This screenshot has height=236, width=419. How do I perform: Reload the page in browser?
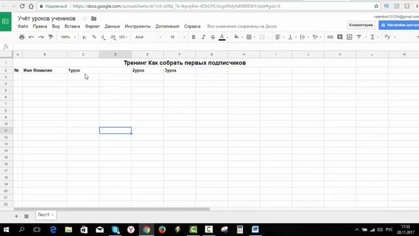click(22, 6)
